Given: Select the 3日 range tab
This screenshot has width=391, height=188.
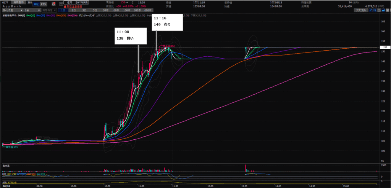Looking at the screenshot, I should tap(84, 10).
